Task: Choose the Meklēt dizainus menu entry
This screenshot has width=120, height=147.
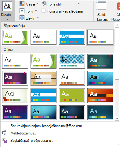Action: (23, 133)
